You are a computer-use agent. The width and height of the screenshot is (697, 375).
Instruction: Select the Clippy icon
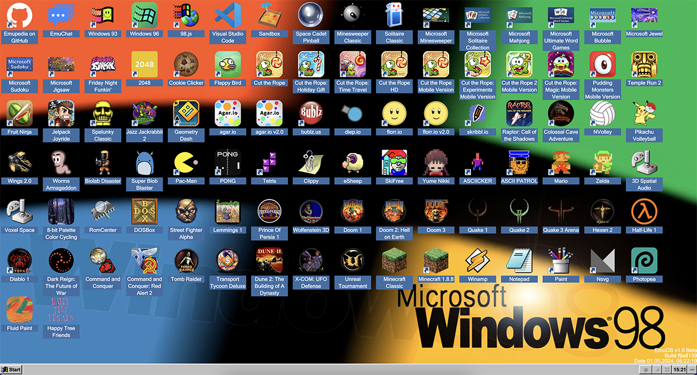coord(311,162)
